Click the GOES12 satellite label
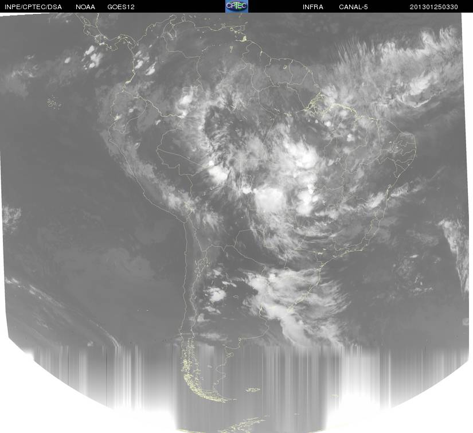 click(x=121, y=7)
